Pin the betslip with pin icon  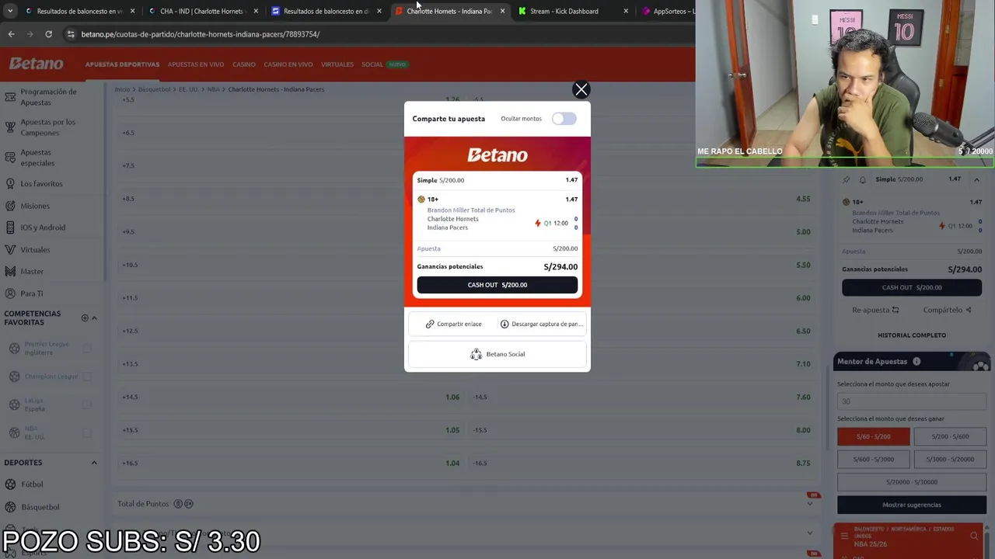coord(847,179)
